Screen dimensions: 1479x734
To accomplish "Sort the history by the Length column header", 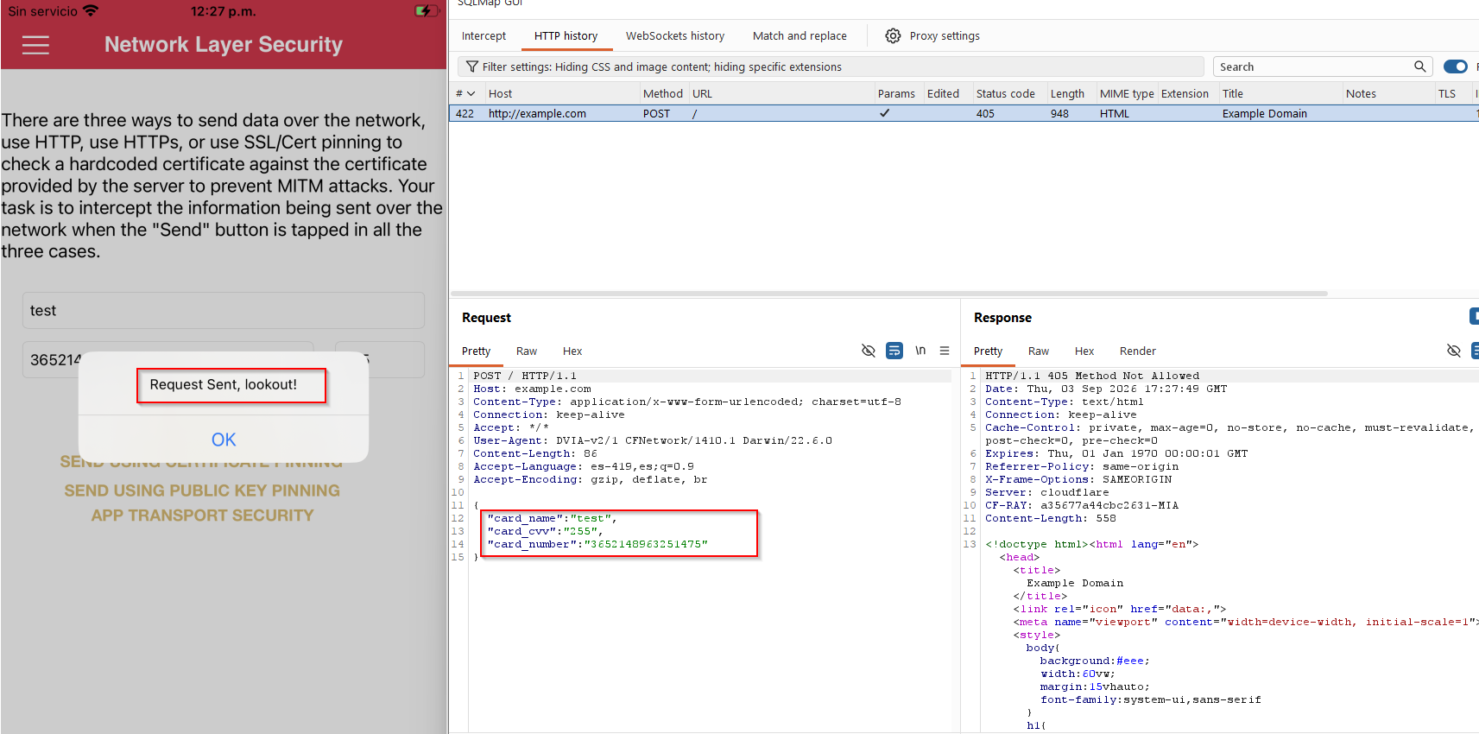I will tap(1069, 93).
